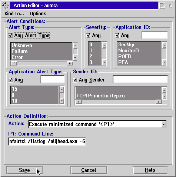176x177 pixels.
Task: Open the Execute minimized command combo box
Action: click(97, 124)
